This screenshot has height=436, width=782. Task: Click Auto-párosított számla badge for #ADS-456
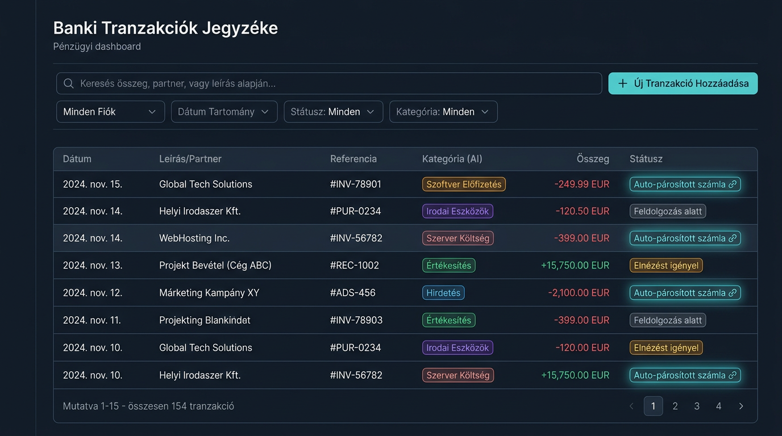point(685,293)
